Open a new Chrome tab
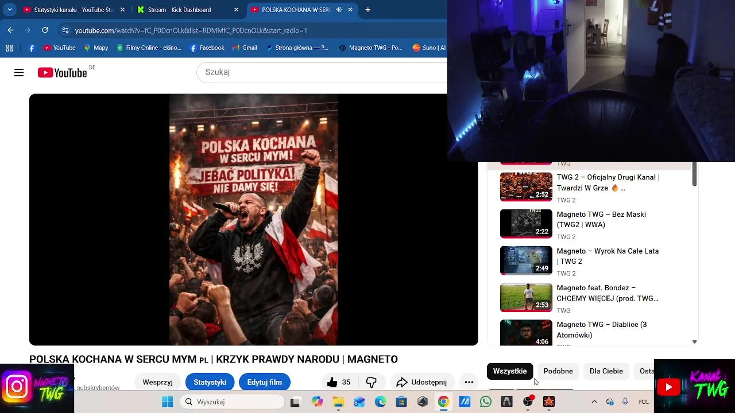 click(x=368, y=10)
